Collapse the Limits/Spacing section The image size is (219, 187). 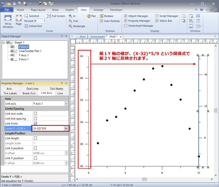coord(2,109)
